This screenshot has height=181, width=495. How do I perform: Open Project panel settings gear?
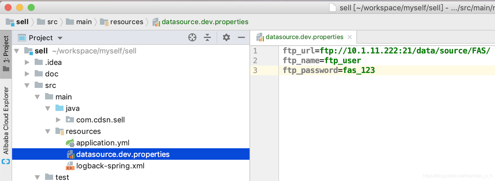(226, 37)
